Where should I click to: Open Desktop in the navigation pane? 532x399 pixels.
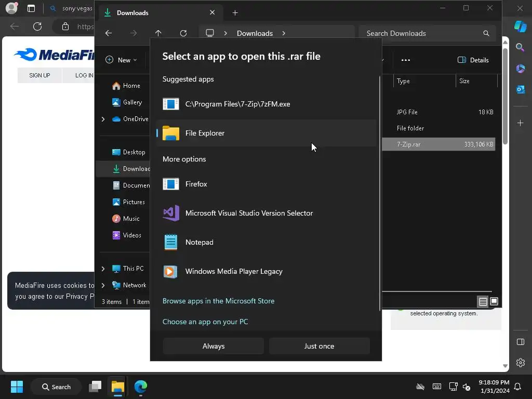[x=129, y=152]
